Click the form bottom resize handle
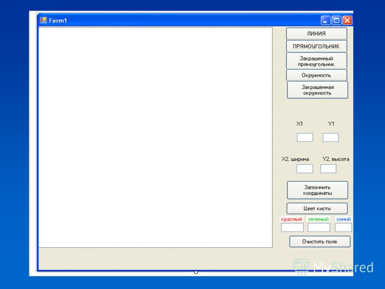The width and height of the screenshot is (385, 289). point(196,272)
